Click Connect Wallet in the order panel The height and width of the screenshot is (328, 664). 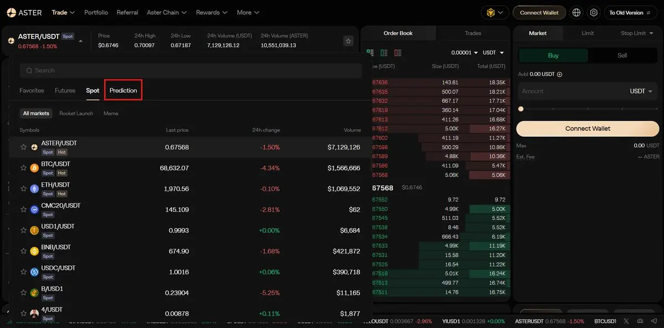pyautogui.click(x=588, y=129)
